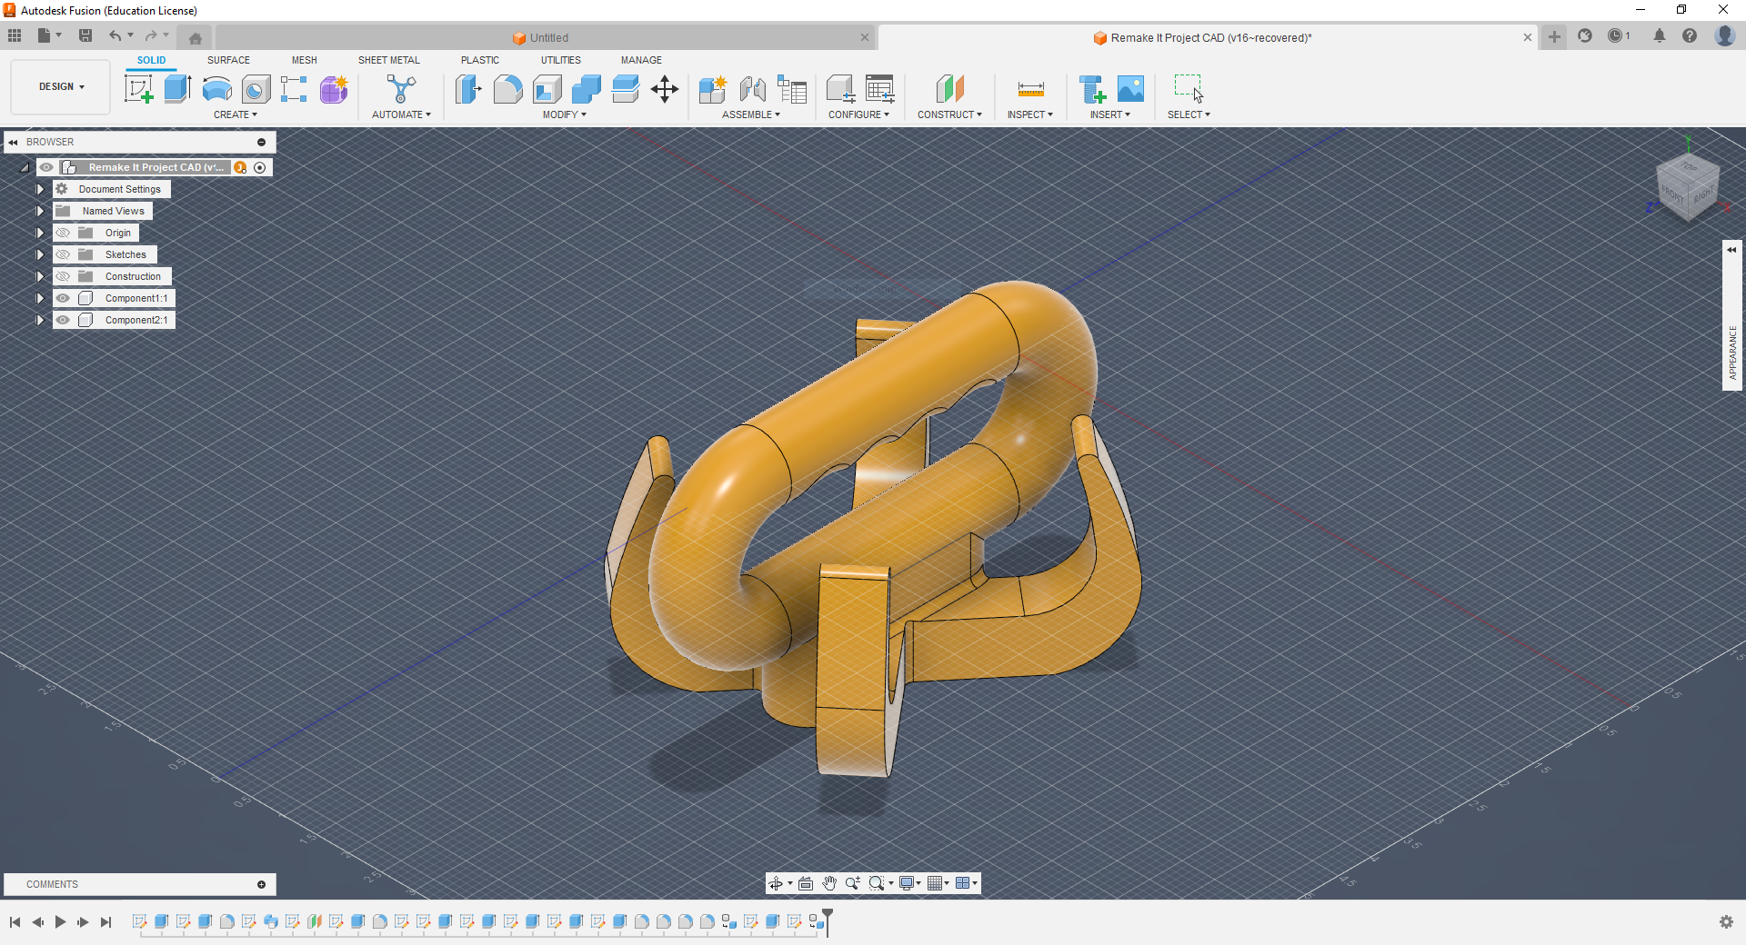Open the ASSEMBLE dropdown menu

point(751,114)
